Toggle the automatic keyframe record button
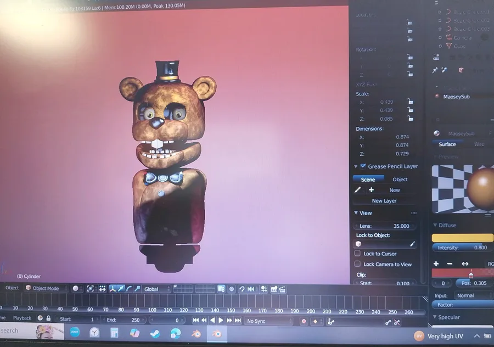The width and height of the screenshot is (494, 347). [x=304, y=322]
